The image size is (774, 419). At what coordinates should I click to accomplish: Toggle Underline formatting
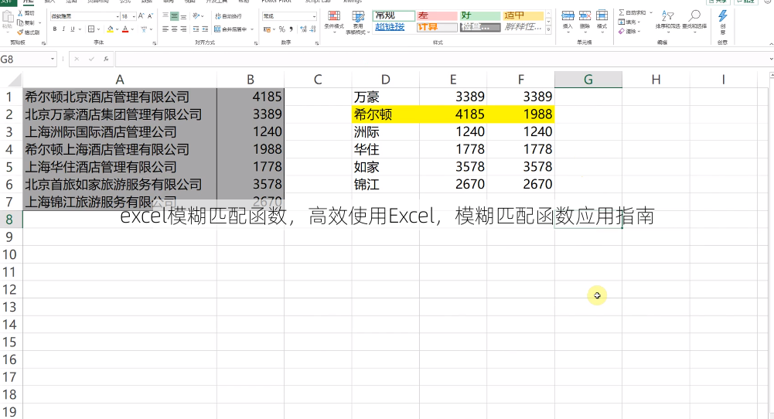click(x=72, y=29)
